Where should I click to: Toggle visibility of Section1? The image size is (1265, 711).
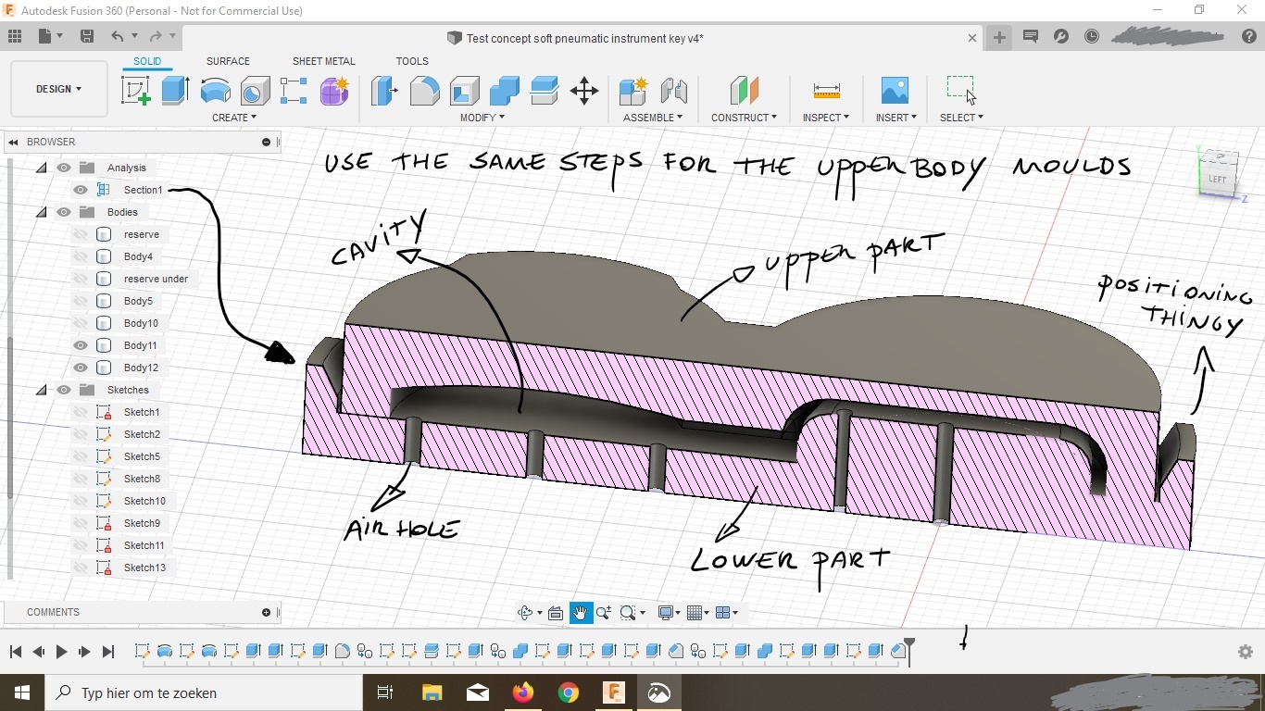coord(81,190)
